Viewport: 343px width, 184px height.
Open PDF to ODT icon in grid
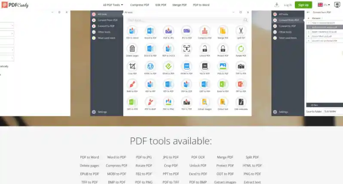pyautogui.click(x=187, y=84)
